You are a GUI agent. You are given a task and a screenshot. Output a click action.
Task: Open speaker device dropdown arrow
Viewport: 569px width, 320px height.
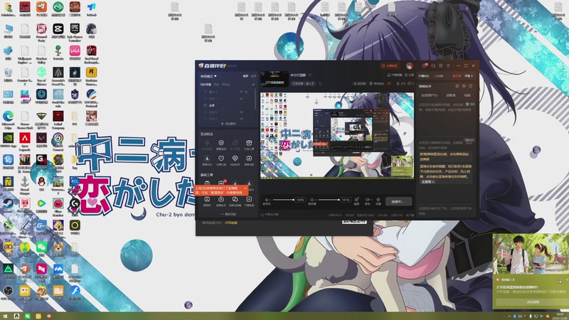point(315,200)
